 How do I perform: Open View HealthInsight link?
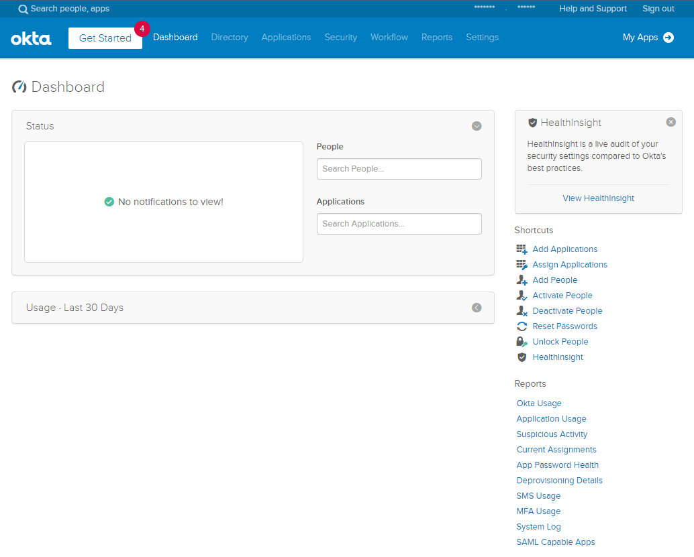pos(599,198)
